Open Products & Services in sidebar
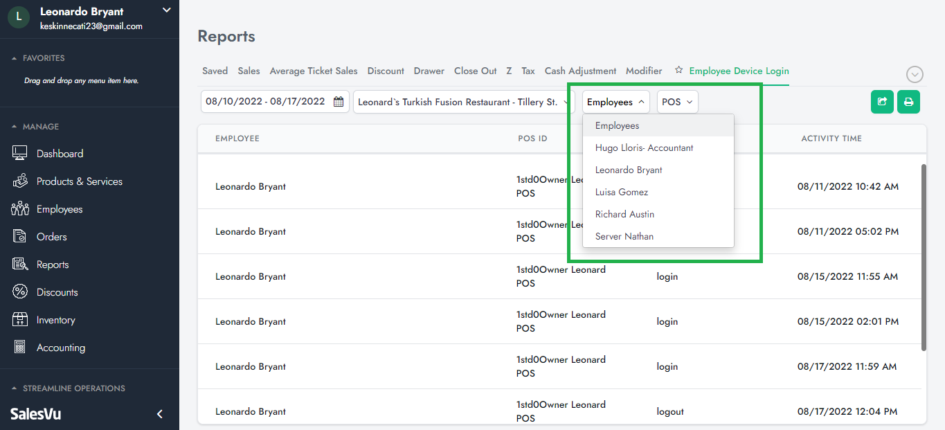 click(79, 181)
